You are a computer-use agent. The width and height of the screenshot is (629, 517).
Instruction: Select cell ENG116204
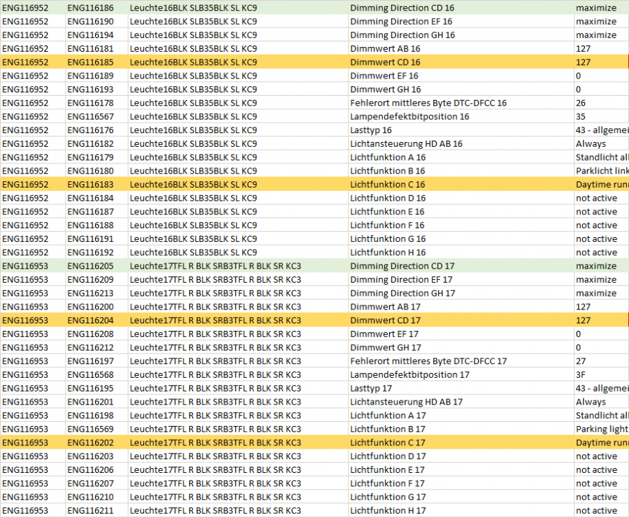(x=97, y=321)
